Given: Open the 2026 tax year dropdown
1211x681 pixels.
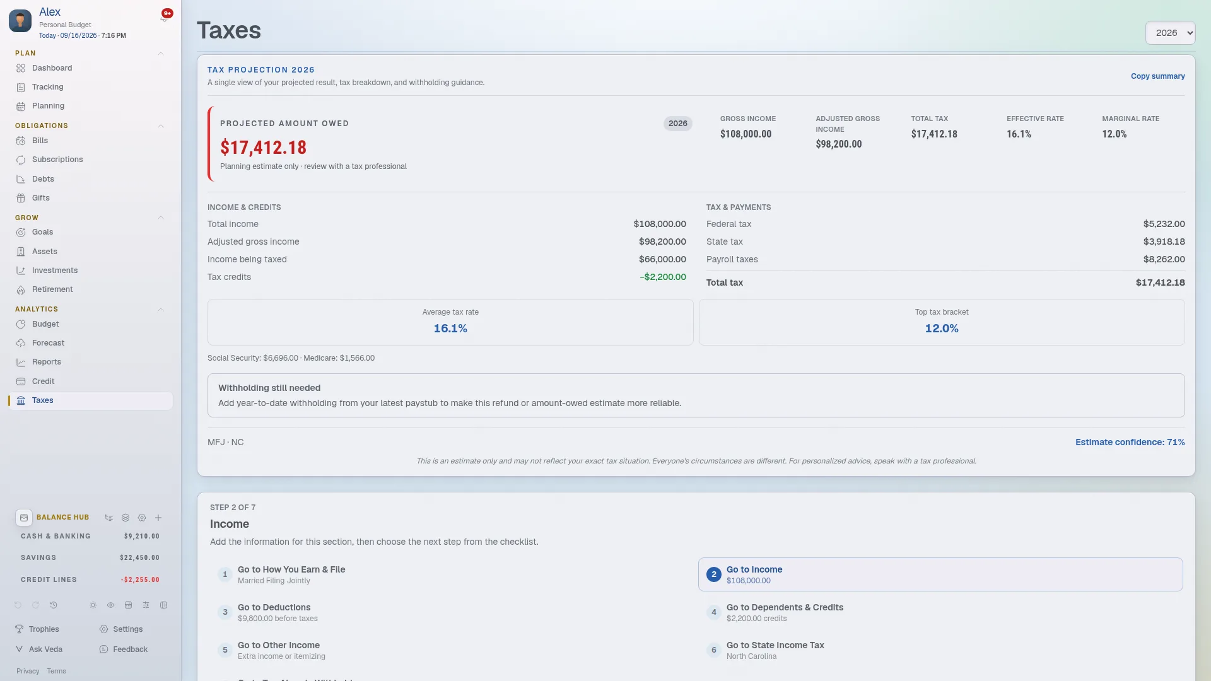Looking at the screenshot, I should 1170,33.
